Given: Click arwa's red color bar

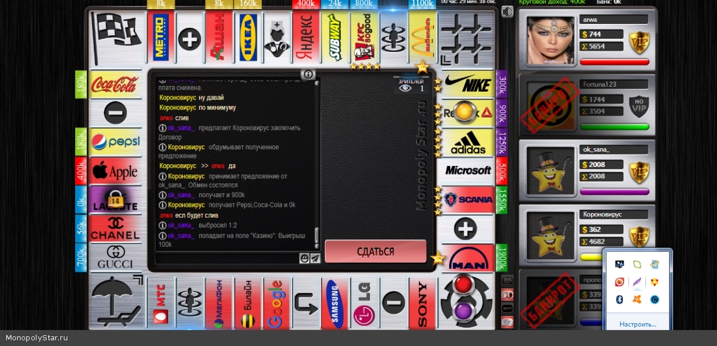Looking at the screenshot, I should click(614, 62).
